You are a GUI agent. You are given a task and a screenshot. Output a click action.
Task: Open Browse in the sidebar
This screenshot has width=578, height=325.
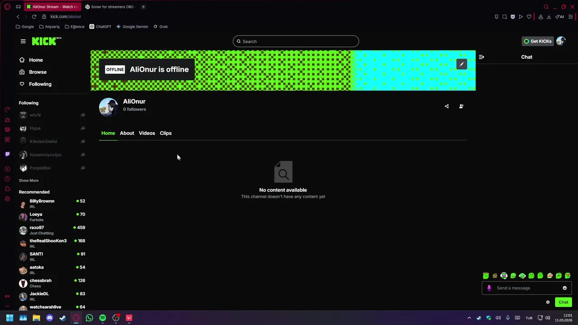[x=33, y=72]
